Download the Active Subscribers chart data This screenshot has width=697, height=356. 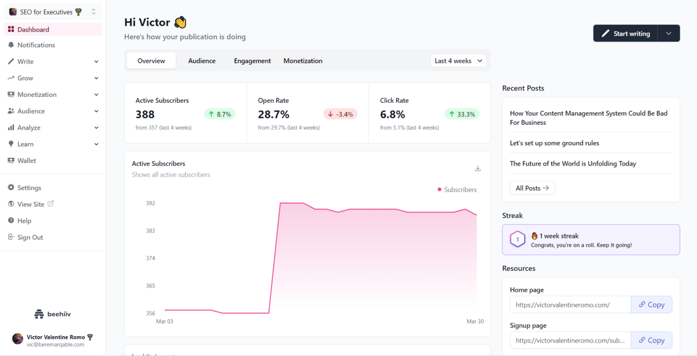tap(477, 169)
